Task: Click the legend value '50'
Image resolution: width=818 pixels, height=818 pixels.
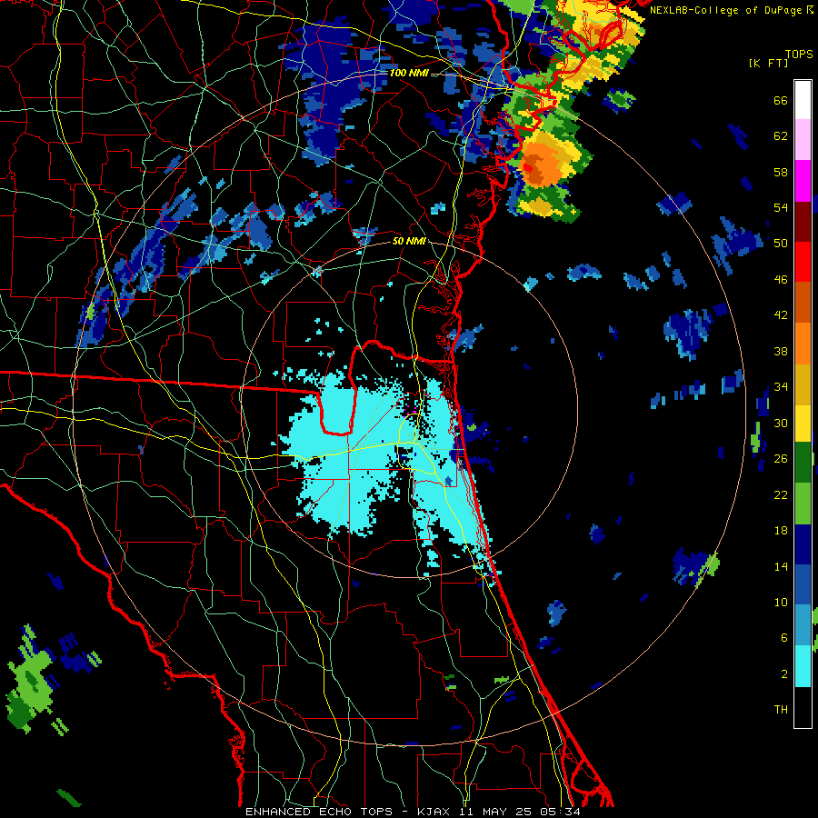Action: (x=781, y=244)
